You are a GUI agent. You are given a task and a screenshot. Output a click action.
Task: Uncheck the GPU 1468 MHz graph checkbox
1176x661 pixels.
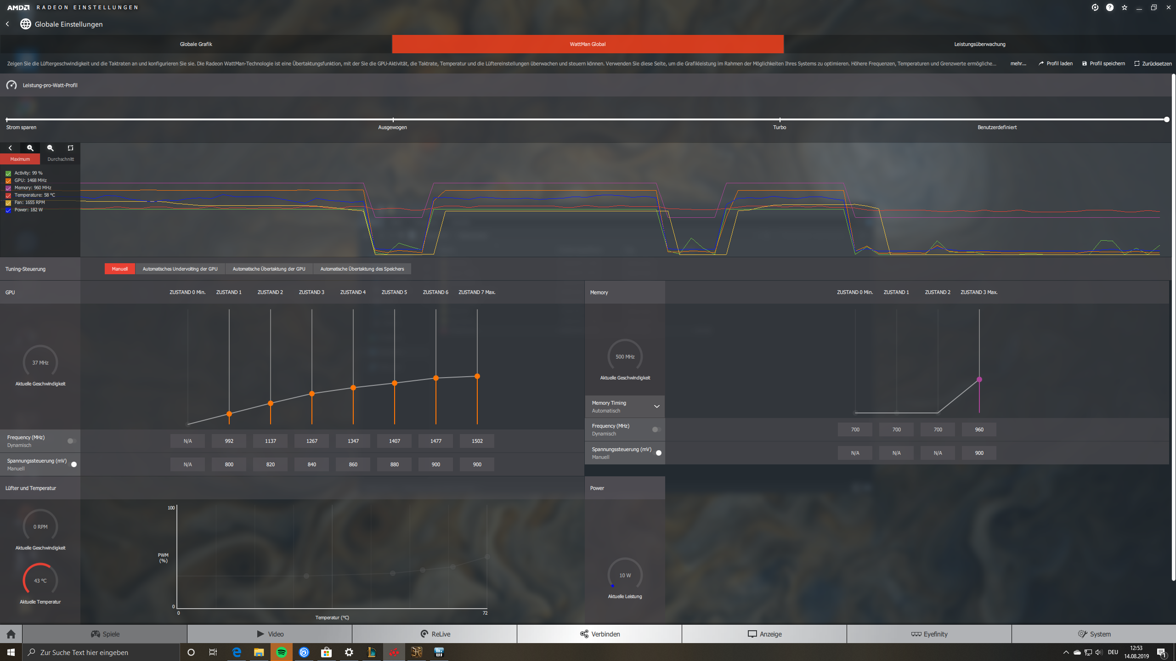pyautogui.click(x=8, y=181)
